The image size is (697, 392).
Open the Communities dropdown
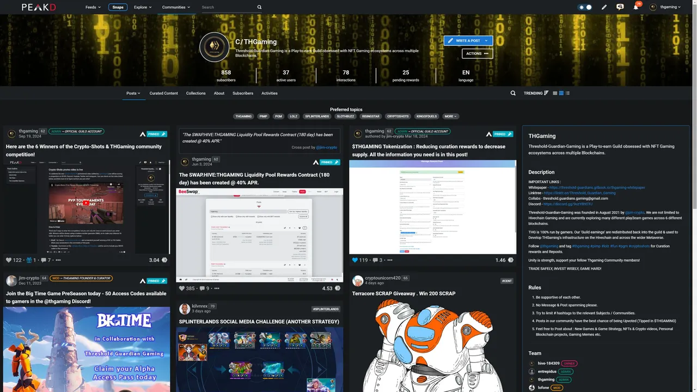click(x=176, y=7)
